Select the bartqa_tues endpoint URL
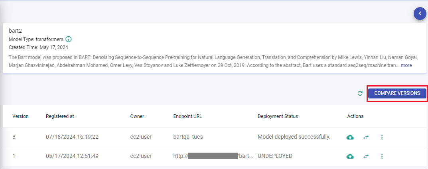428x169 pixels. (188, 137)
